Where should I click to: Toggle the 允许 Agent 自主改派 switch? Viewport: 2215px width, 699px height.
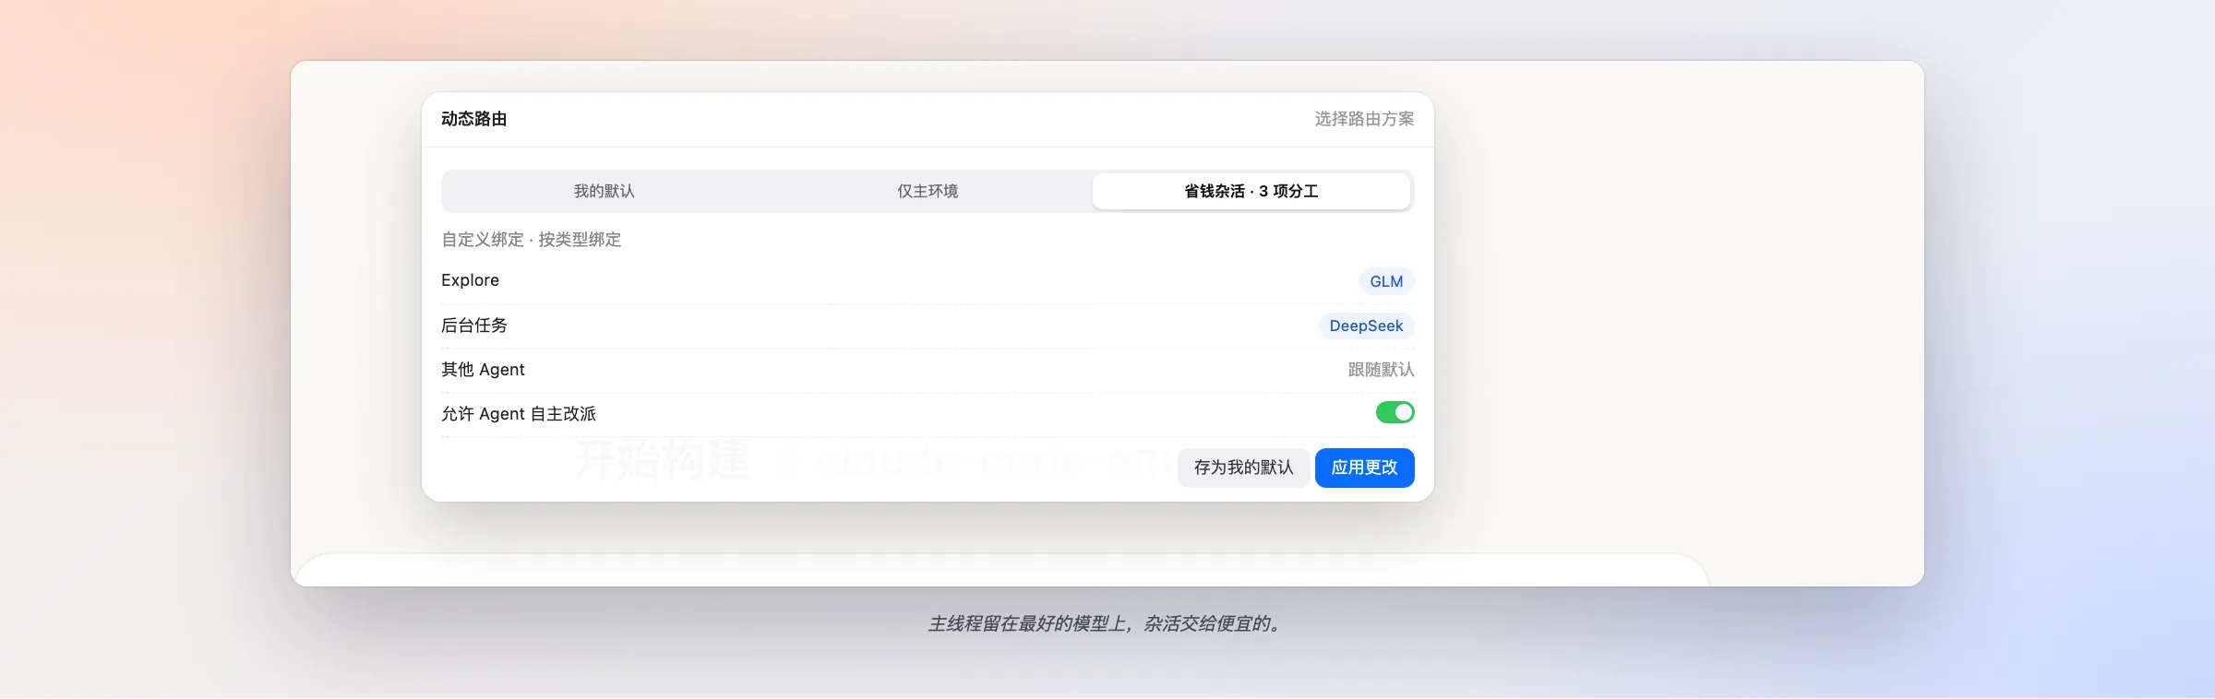tap(1395, 412)
